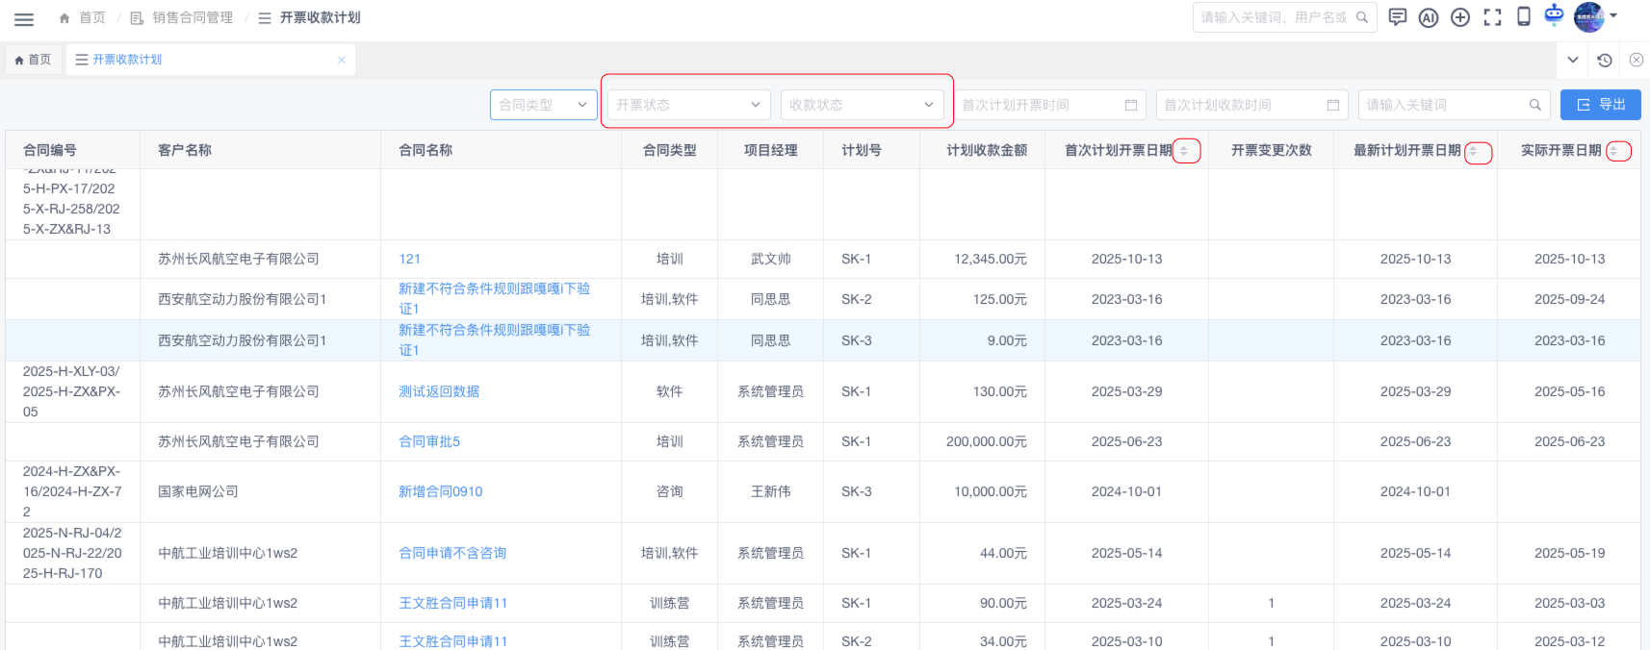Click the tab history clock icon
This screenshot has height=650, width=1650.
coord(1605,60)
